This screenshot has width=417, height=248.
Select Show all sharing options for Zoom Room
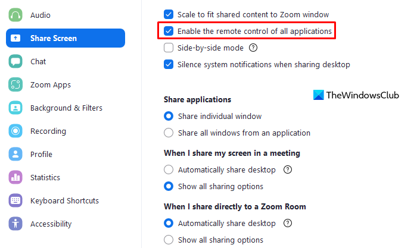point(169,240)
